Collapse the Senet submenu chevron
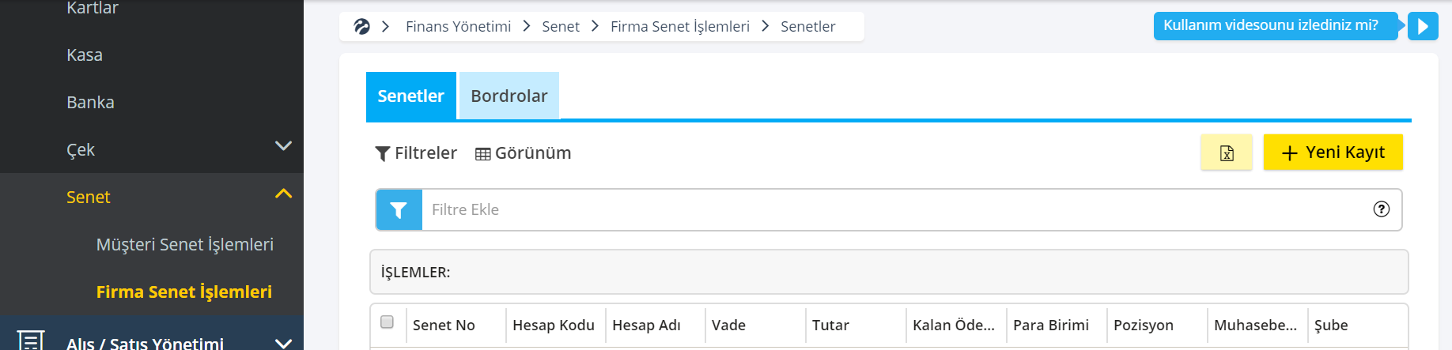This screenshot has width=1452, height=350. coord(283,194)
